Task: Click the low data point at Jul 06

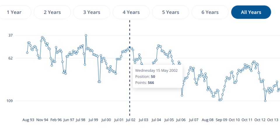Action: tap(182, 95)
